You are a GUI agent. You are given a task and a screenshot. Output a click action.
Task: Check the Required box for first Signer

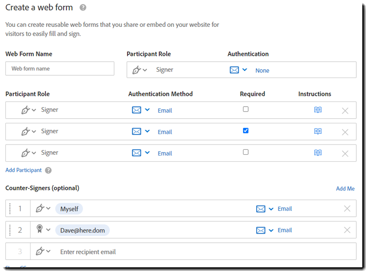[x=246, y=109]
